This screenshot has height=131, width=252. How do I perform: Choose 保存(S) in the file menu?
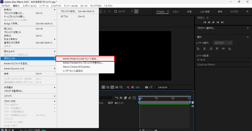coord(29,36)
